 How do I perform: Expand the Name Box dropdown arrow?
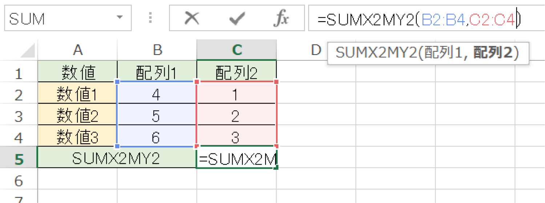[x=120, y=18]
